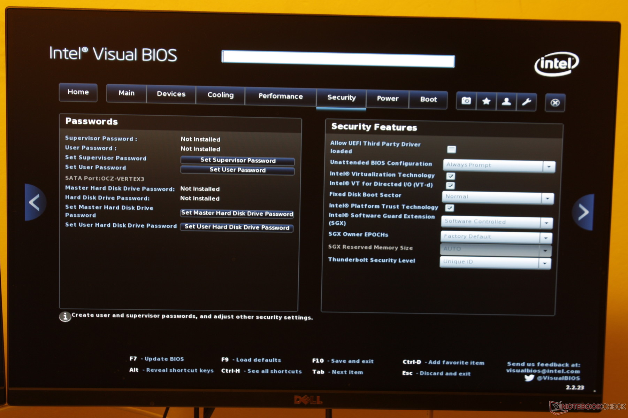628x418 pixels.
Task: Open the Boot tab
Action: coord(428,100)
